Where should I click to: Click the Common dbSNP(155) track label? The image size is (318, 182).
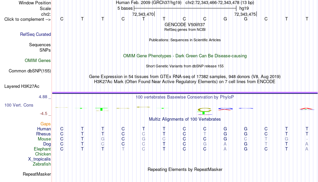[x=29, y=71]
